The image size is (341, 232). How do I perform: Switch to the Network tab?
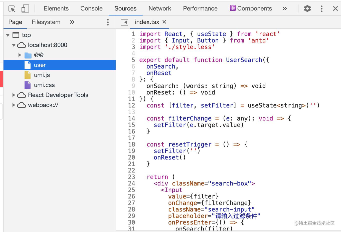159,8
